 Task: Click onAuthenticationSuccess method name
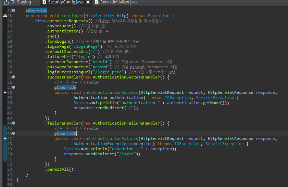coord(111,93)
